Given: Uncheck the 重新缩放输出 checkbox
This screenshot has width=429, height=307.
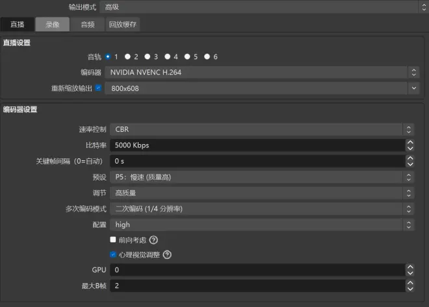Looking at the screenshot, I should coord(98,88).
